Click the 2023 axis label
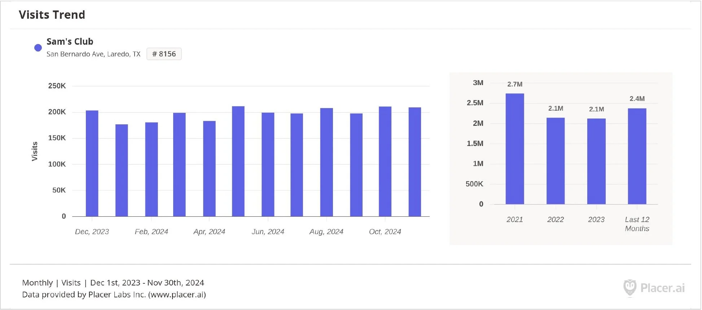This screenshot has height=310, width=702. [x=596, y=220]
